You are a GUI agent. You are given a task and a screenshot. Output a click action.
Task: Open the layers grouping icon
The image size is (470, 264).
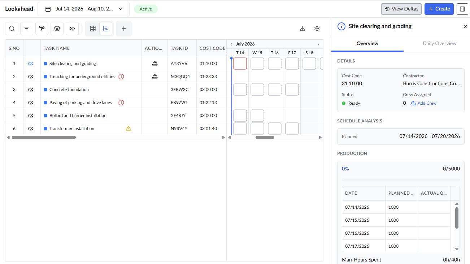(x=57, y=29)
